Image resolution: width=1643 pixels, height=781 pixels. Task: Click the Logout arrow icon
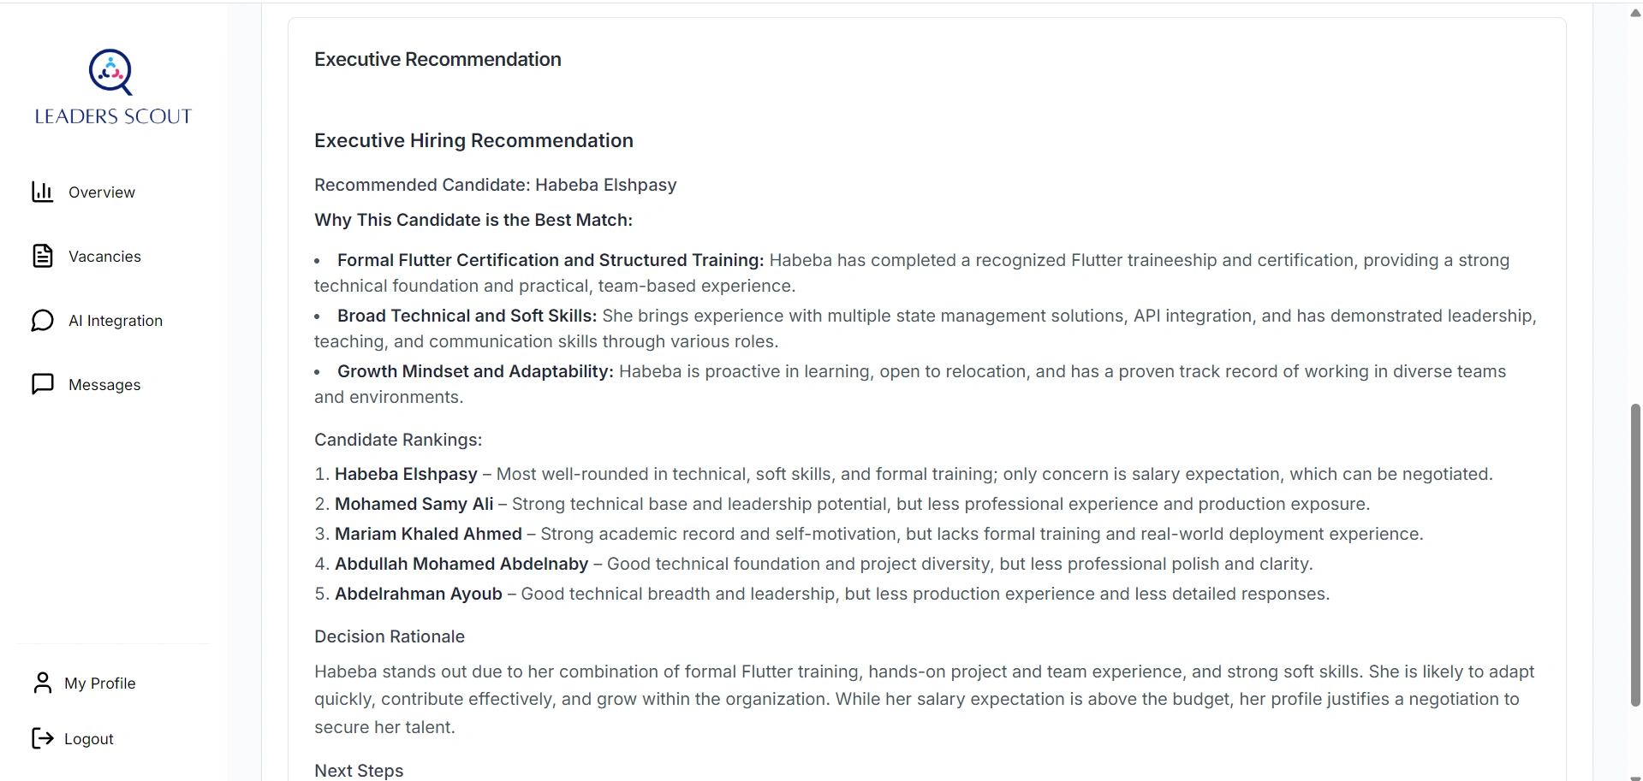click(x=42, y=738)
